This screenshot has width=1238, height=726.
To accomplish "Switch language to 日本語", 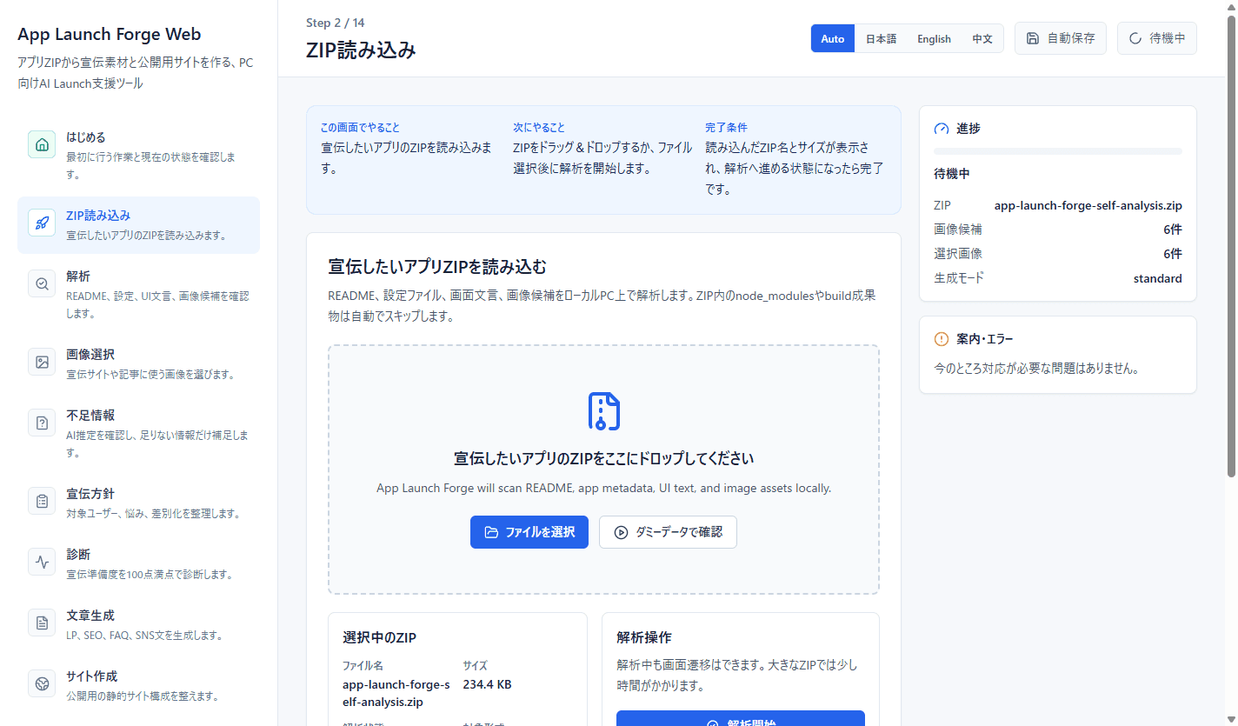I will (x=881, y=38).
